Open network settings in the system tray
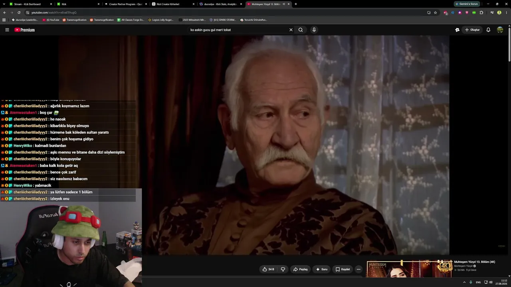The image size is (511, 287). pyautogui.click(x=486, y=282)
